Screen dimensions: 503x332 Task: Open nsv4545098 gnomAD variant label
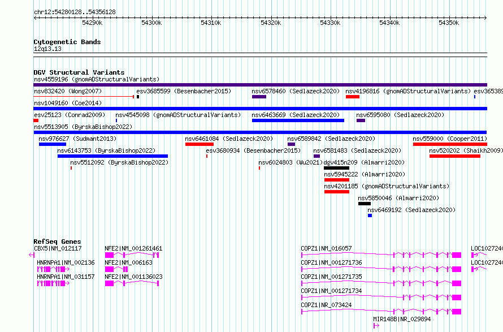pyautogui.click(x=178, y=115)
